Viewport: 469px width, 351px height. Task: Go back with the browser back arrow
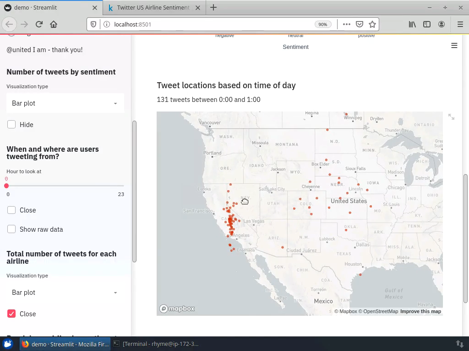click(x=9, y=24)
